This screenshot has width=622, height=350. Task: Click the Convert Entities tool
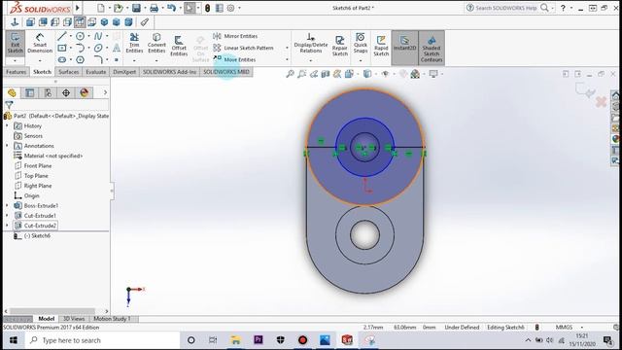pyautogui.click(x=156, y=43)
